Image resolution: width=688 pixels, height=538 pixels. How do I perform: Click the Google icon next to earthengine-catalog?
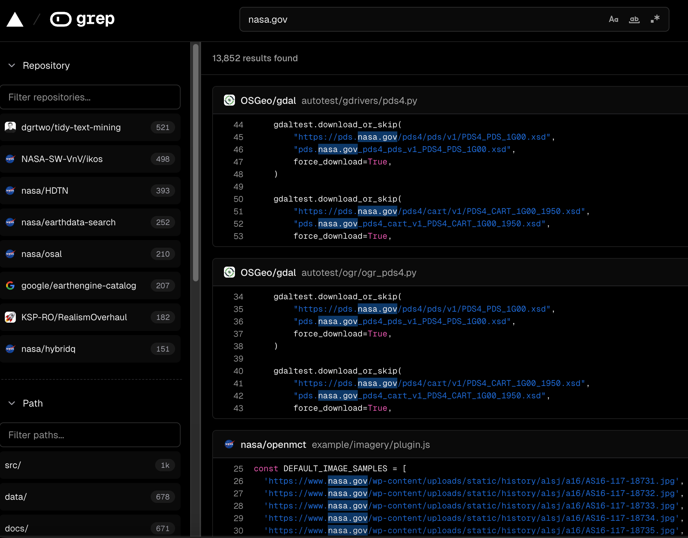10,286
